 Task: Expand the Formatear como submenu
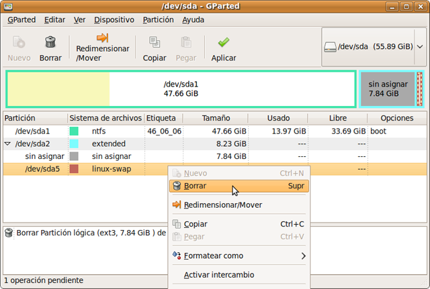coord(304,255)
